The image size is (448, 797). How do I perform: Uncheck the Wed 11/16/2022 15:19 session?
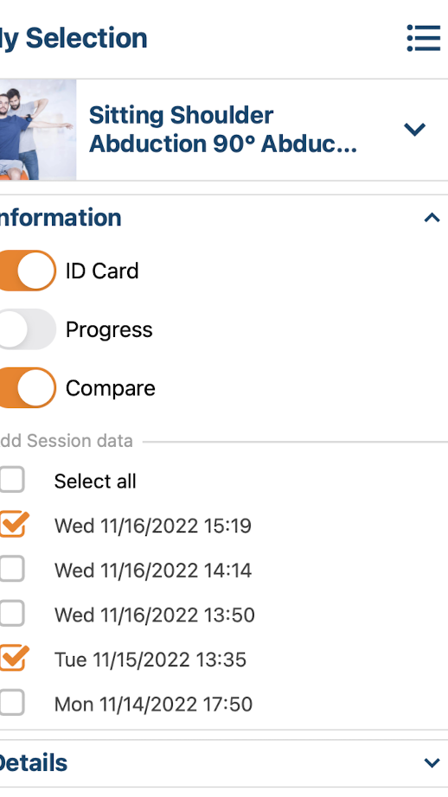coord(13,525)
